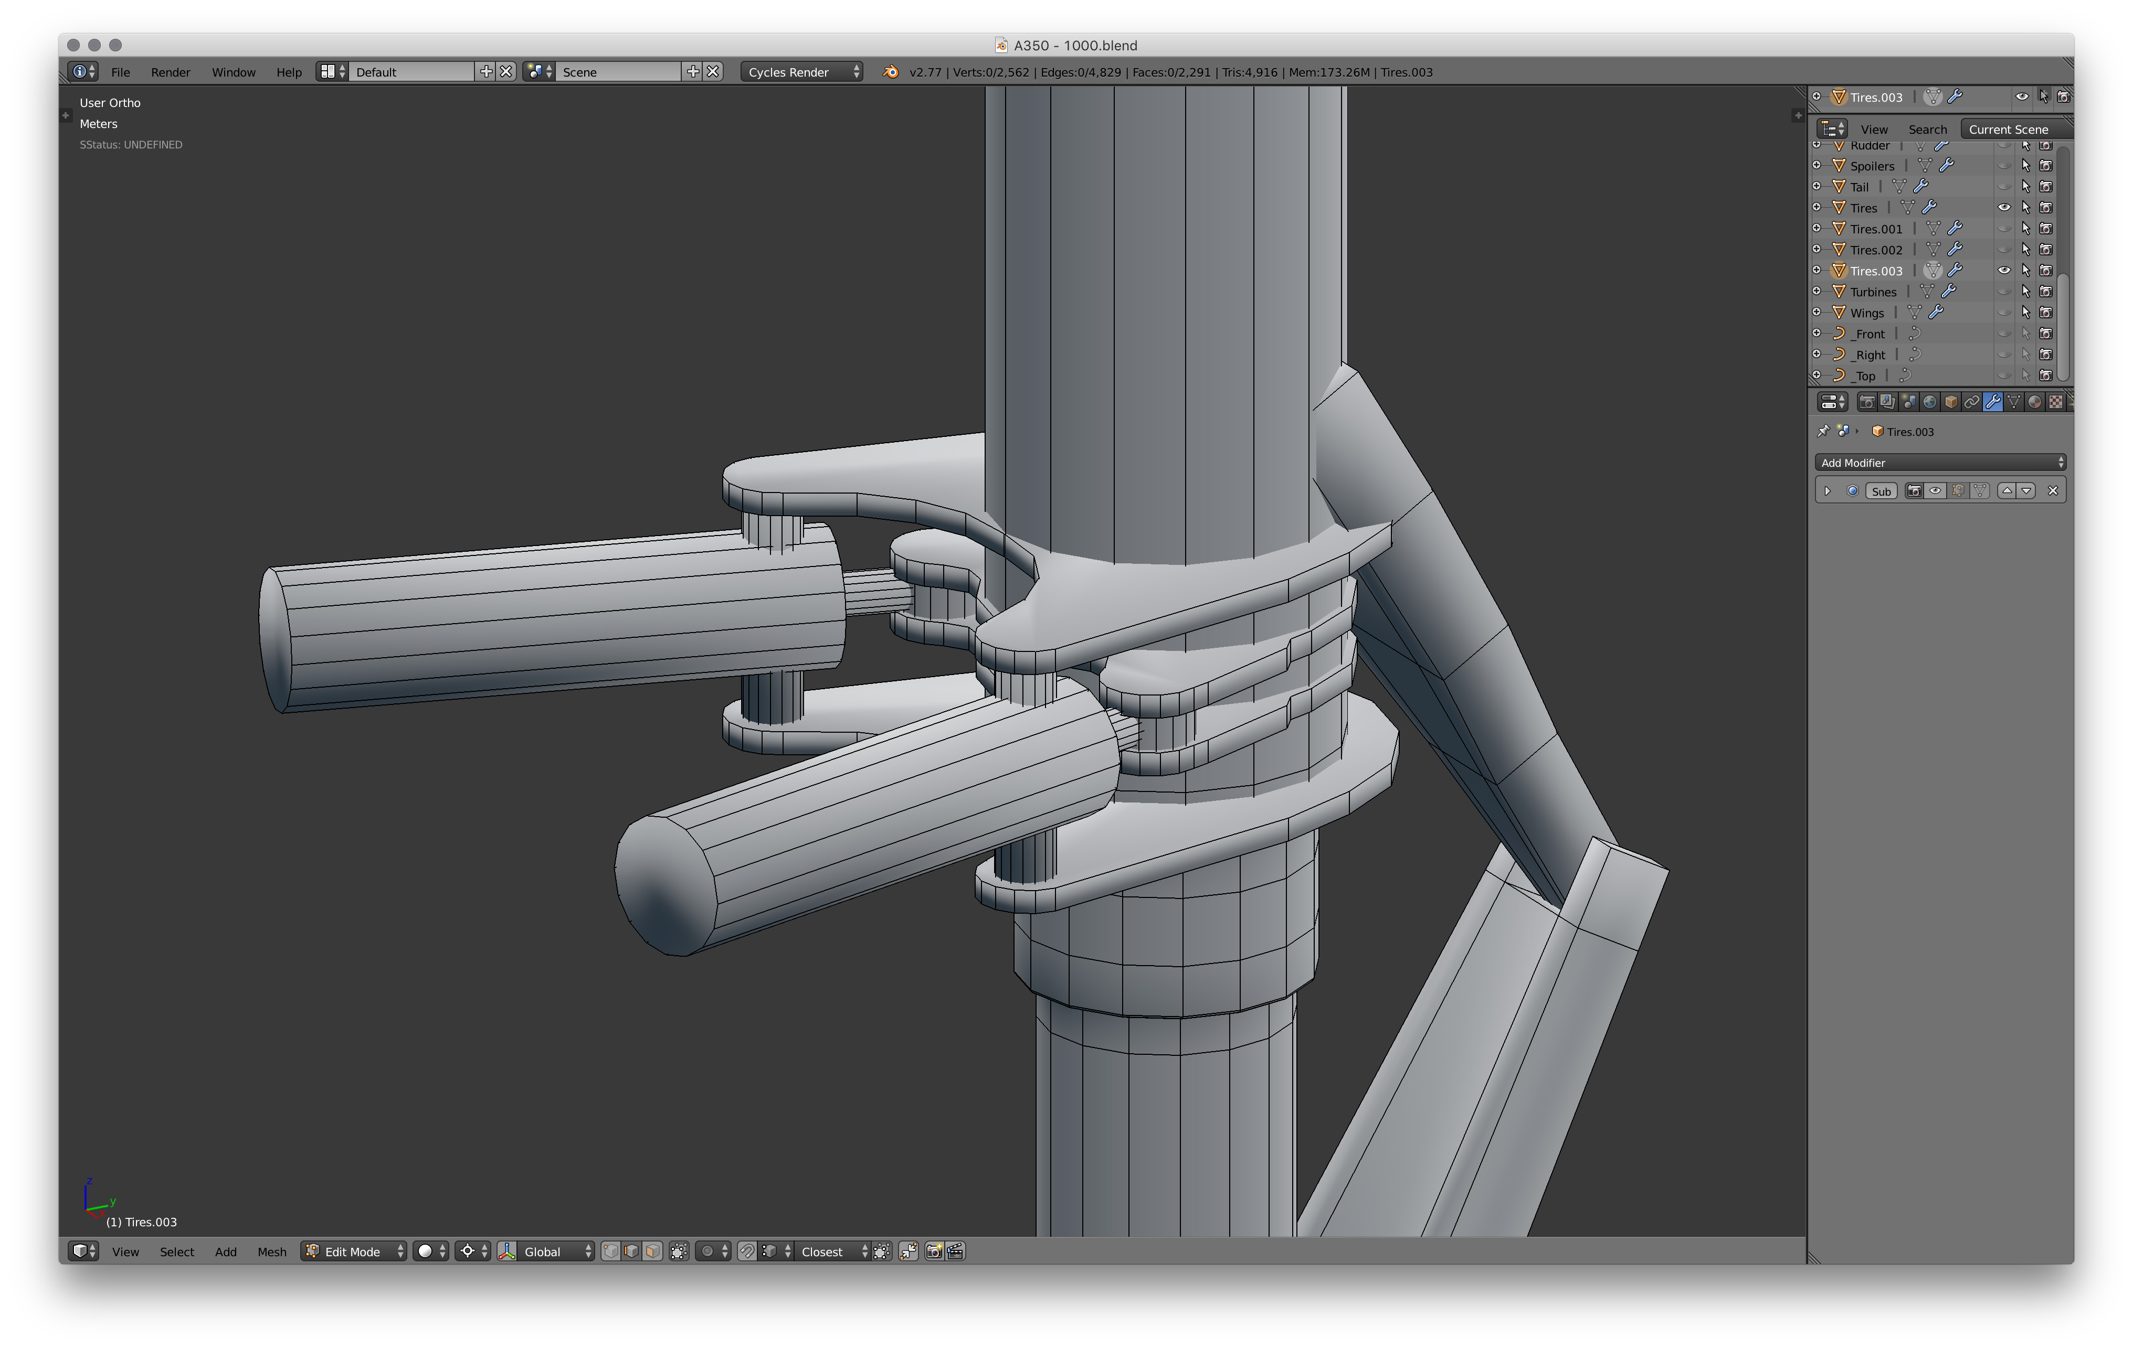Expand the _Front curve outliner entry
Image resolution: width=2133 pixels, height=1348 pixels.
[x=1816, y=333]
